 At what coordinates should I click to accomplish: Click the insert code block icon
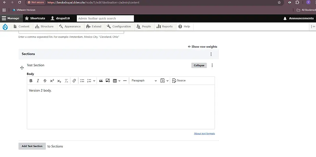coord(162,81)
